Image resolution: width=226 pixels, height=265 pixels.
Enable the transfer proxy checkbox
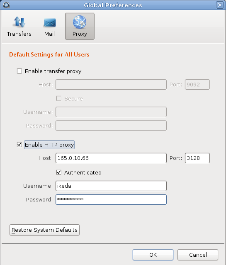point(19,71)
